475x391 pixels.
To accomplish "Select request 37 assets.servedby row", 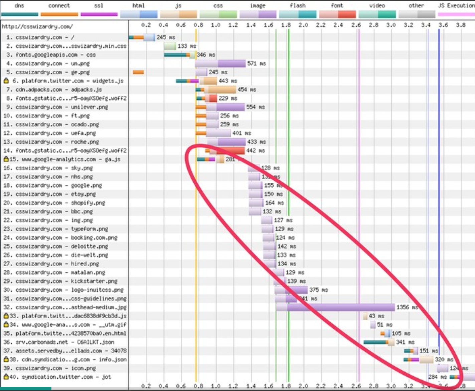I will click(65, 350).
